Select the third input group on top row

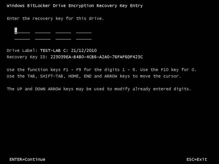click(63, 31)
